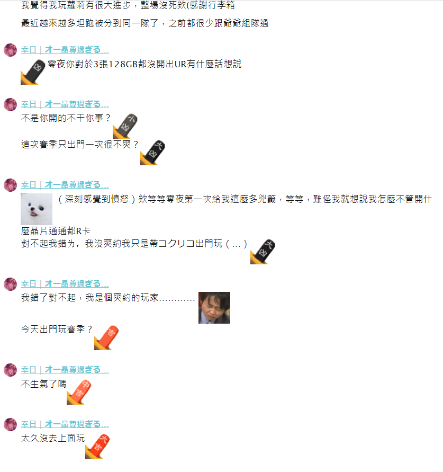Image resolution: width=443 pixels, height=472 pixels.
Task: Click the avatar beside the 128GB UR message author
Action: (10, 50)
